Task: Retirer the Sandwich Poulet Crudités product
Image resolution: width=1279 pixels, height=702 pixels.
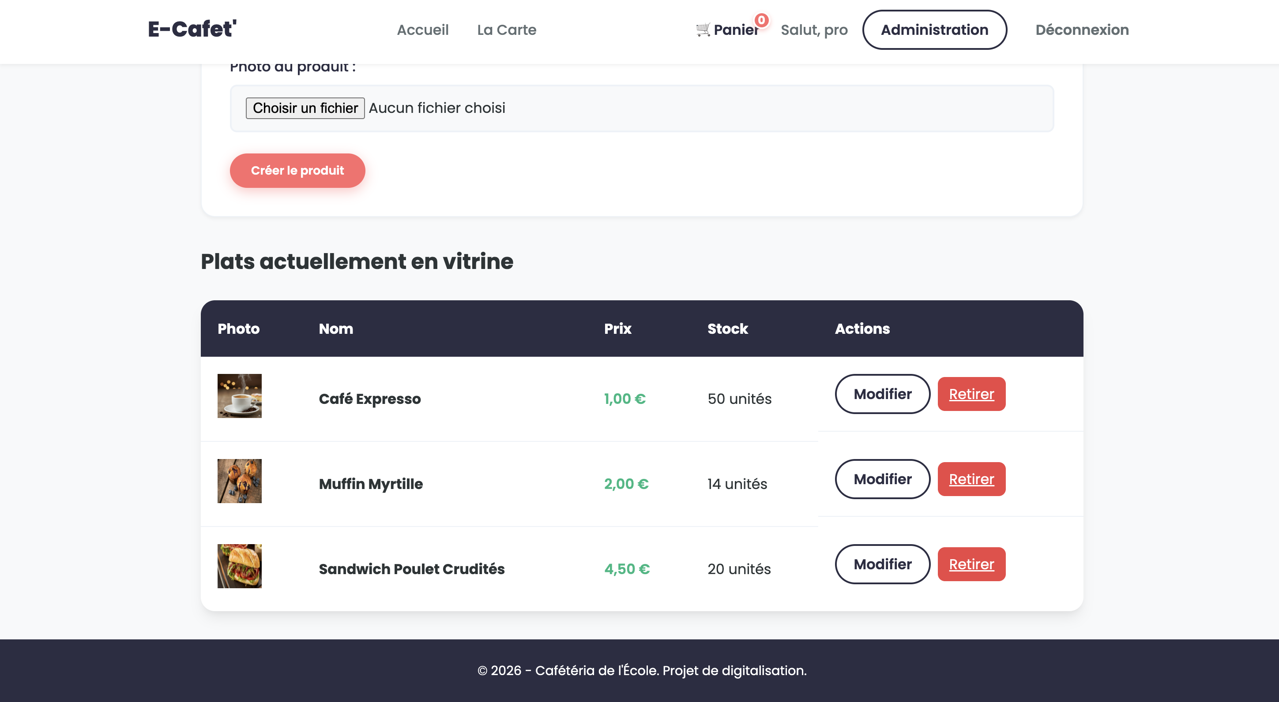Action: [971, 564]
